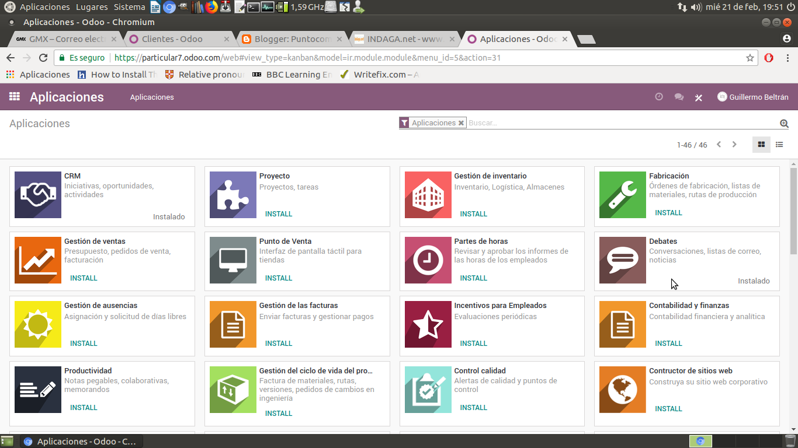Click the Control calidad checklist icon
Viewport: 798px width, 448px height.
tap(428, 390)
